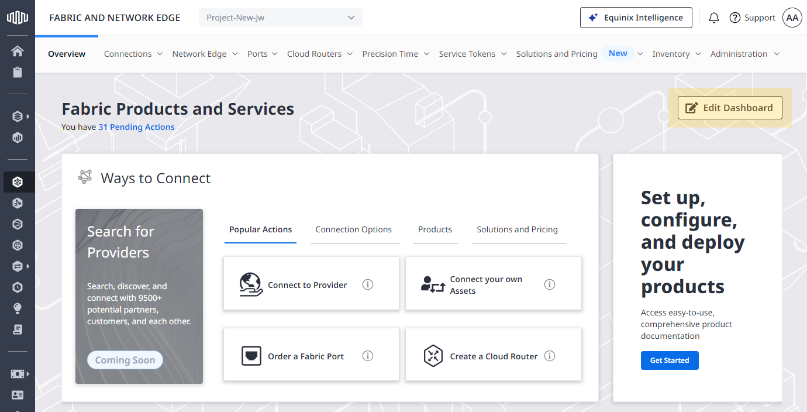Click Edit Dashboard
Viewport: 807px width, 412px height.
(x=730, y=108)
